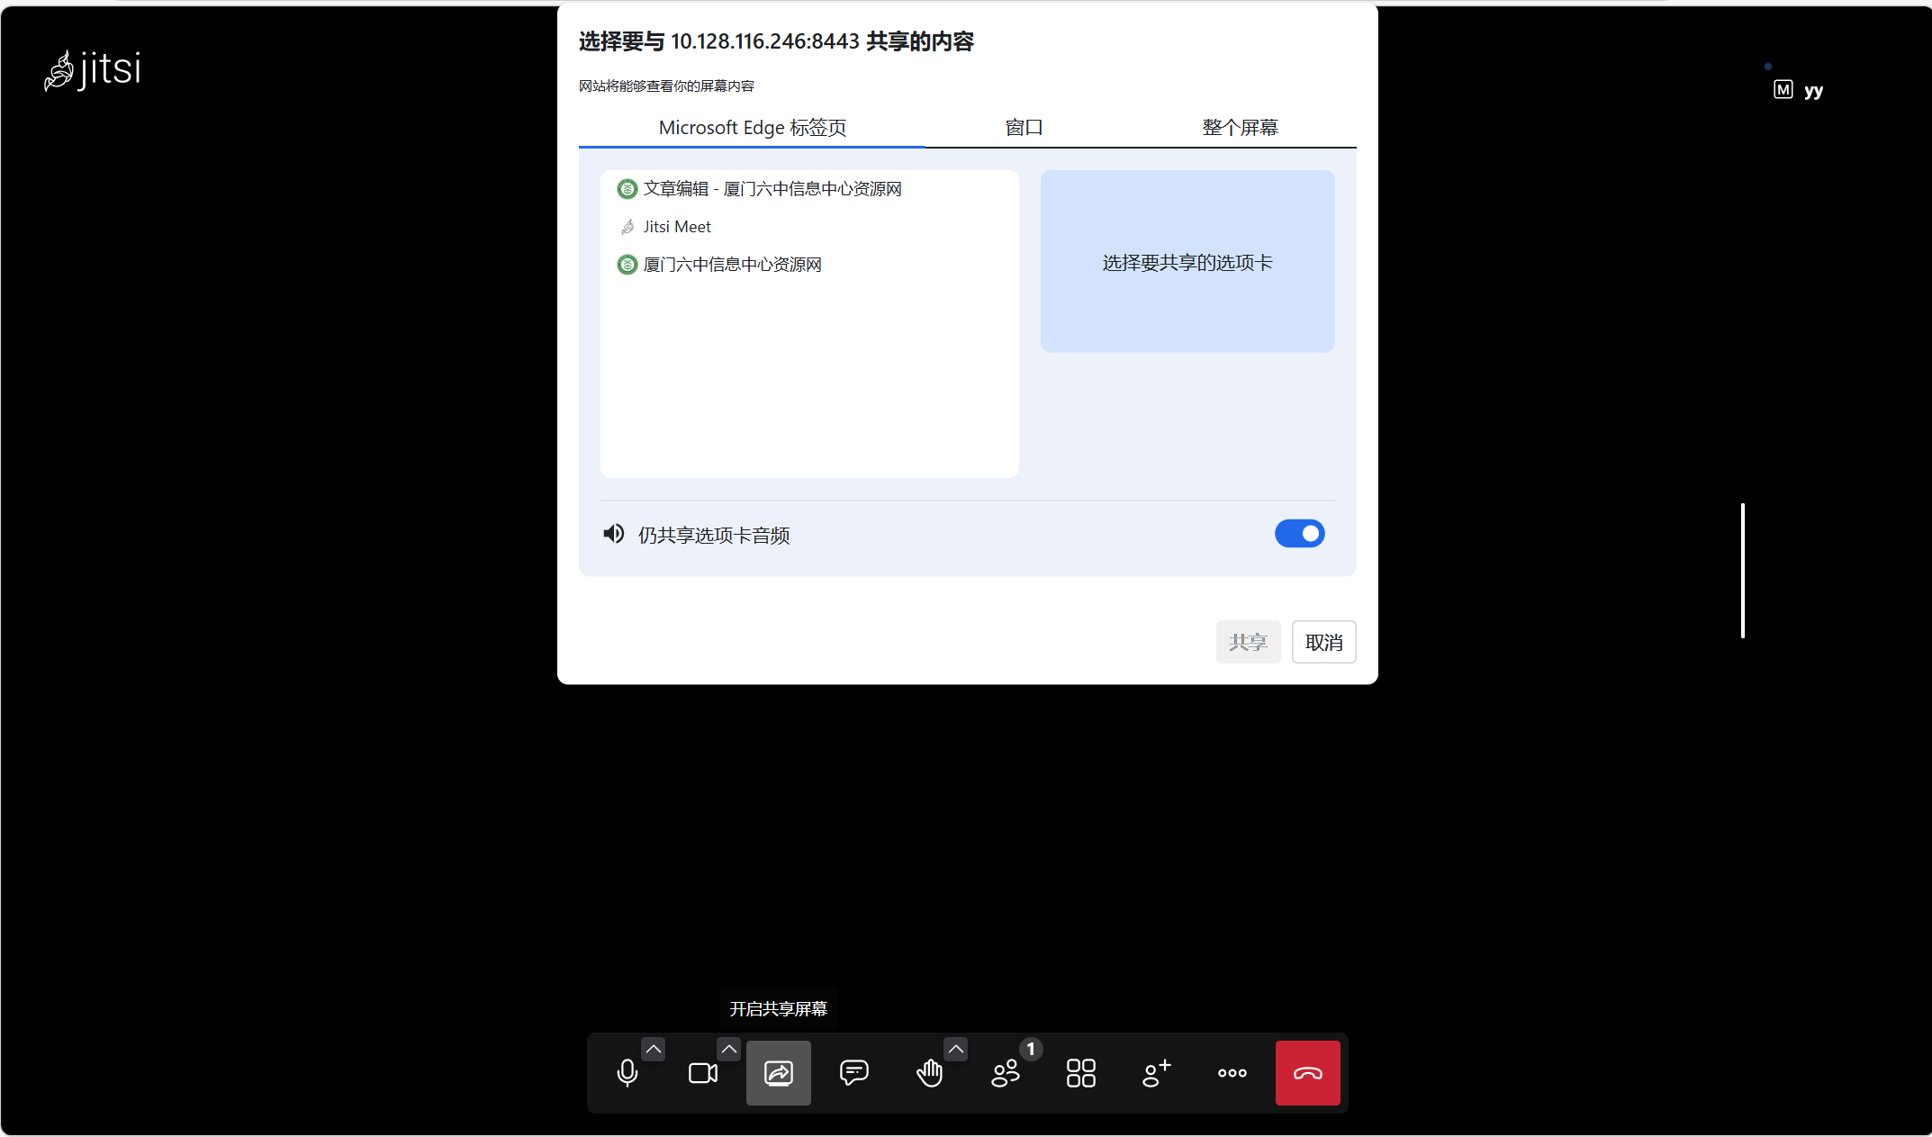The image size is (1932, 1137).
Task: Disable tab audio sharing switch
Action: coord(1299,534)
